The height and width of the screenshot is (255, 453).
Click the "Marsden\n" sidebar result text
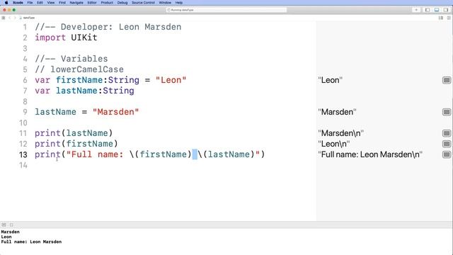pyautogui.click(x=340, y=133)
